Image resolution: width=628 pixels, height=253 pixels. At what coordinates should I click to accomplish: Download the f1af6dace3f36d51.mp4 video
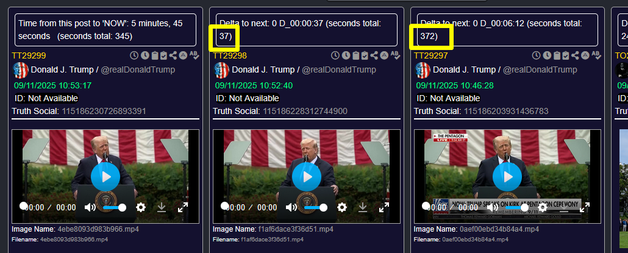(362, 207)
